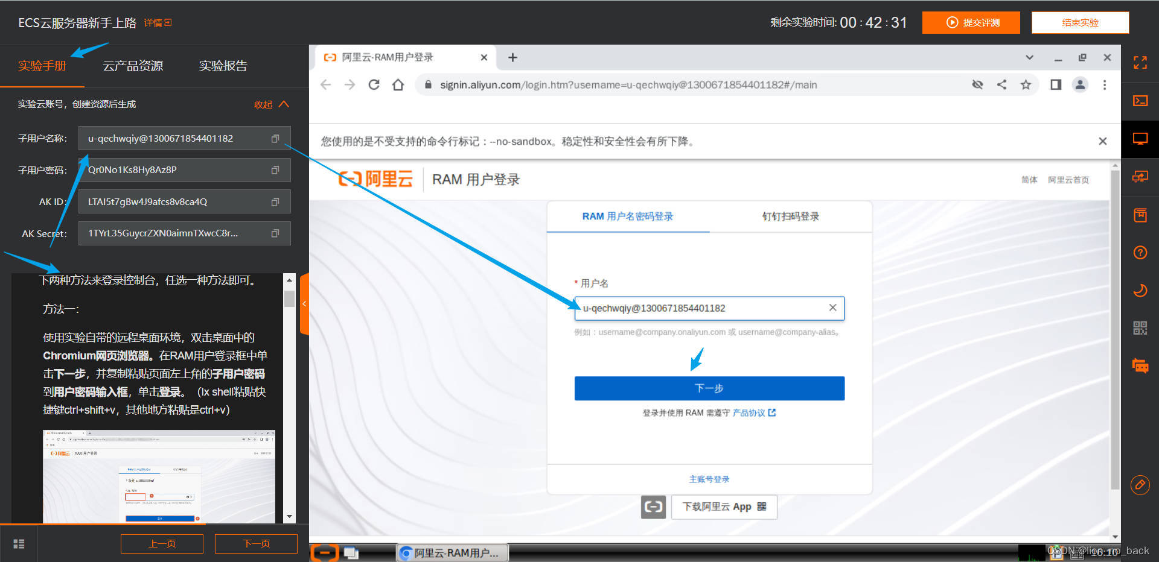This screenshot has width=1159, height=562.
Task: Open browser tab search dropdown chevron
Action: (1029, 57)
